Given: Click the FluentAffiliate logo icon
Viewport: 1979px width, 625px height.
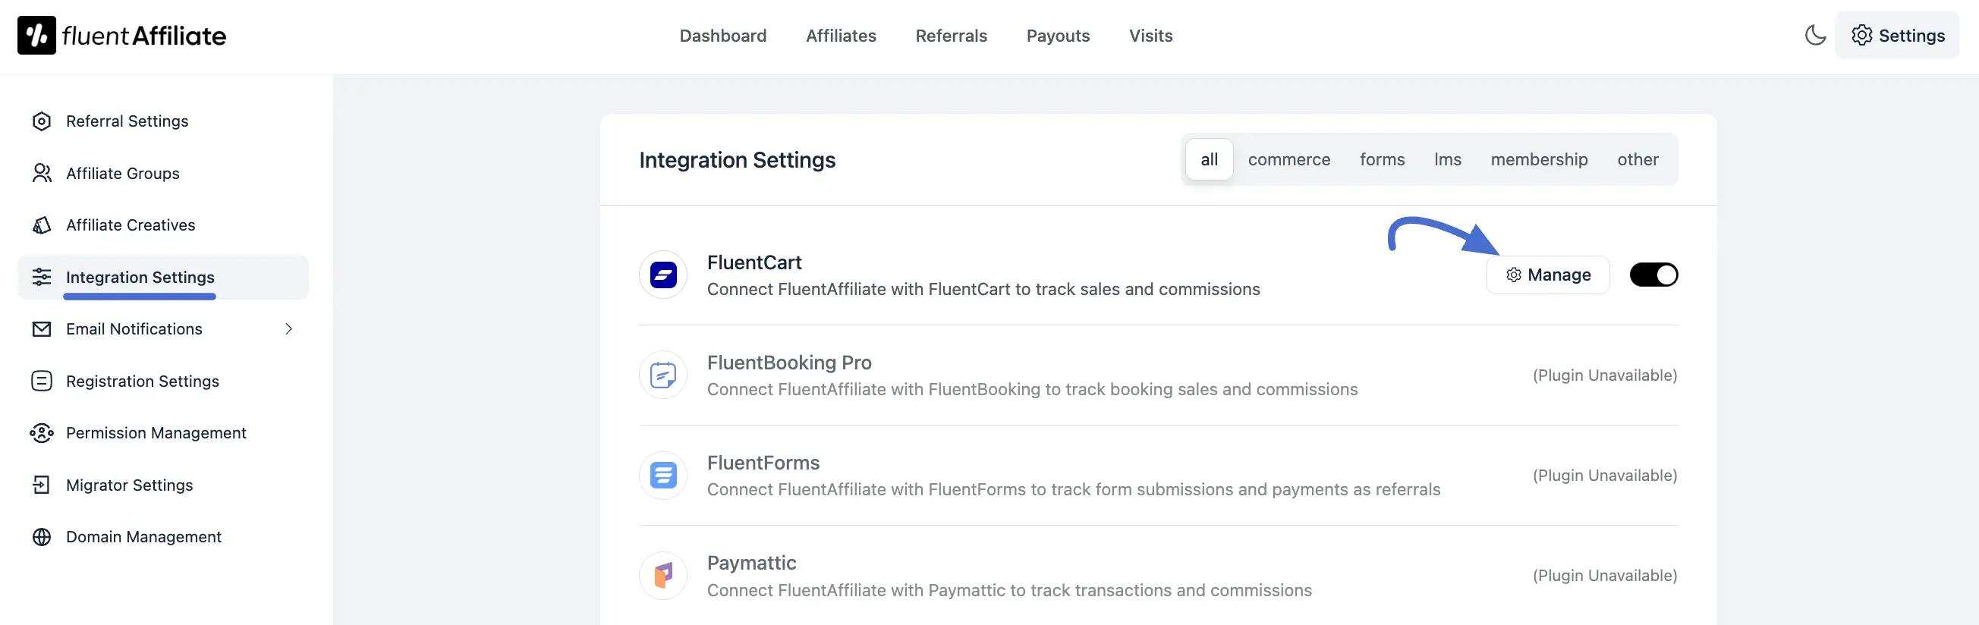Looking at the screenshot, I should [x=36, y=36].
